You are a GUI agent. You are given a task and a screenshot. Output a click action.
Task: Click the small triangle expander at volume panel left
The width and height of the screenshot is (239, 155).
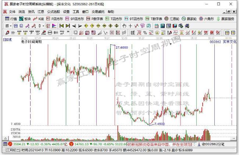(6, 138)
